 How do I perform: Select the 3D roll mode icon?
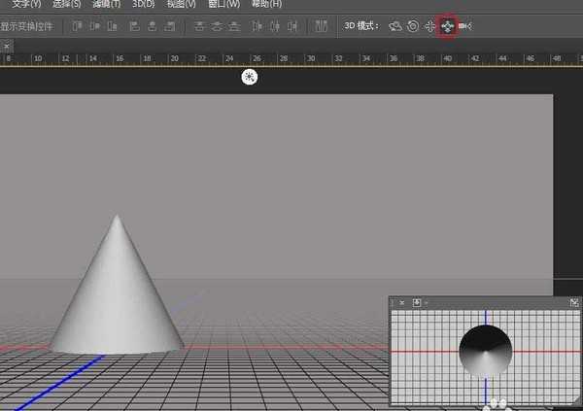413,25
